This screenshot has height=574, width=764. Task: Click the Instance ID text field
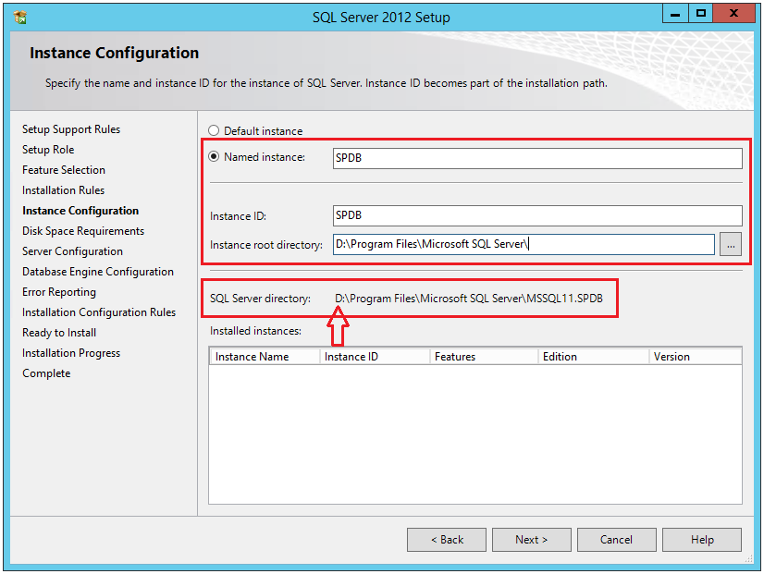537,215
